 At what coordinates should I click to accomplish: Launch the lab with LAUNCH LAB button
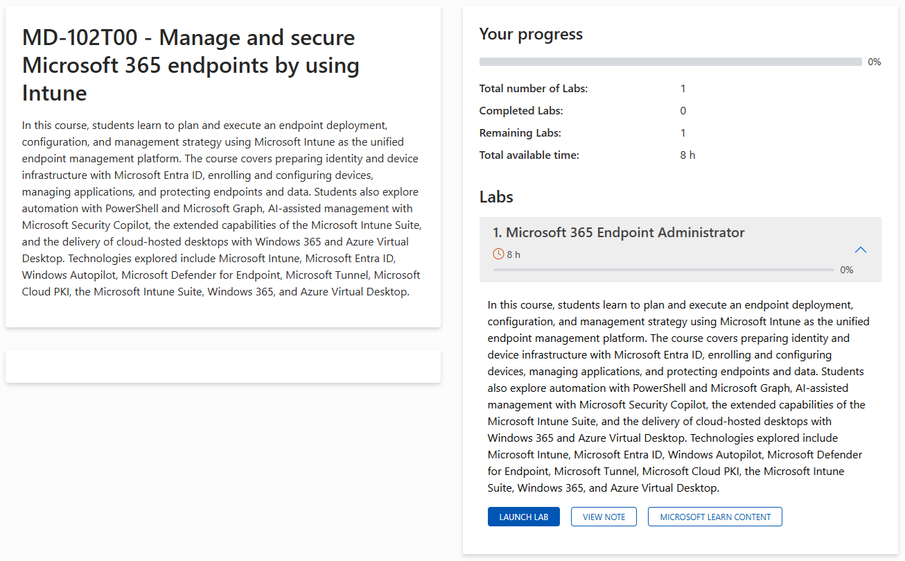524,517
